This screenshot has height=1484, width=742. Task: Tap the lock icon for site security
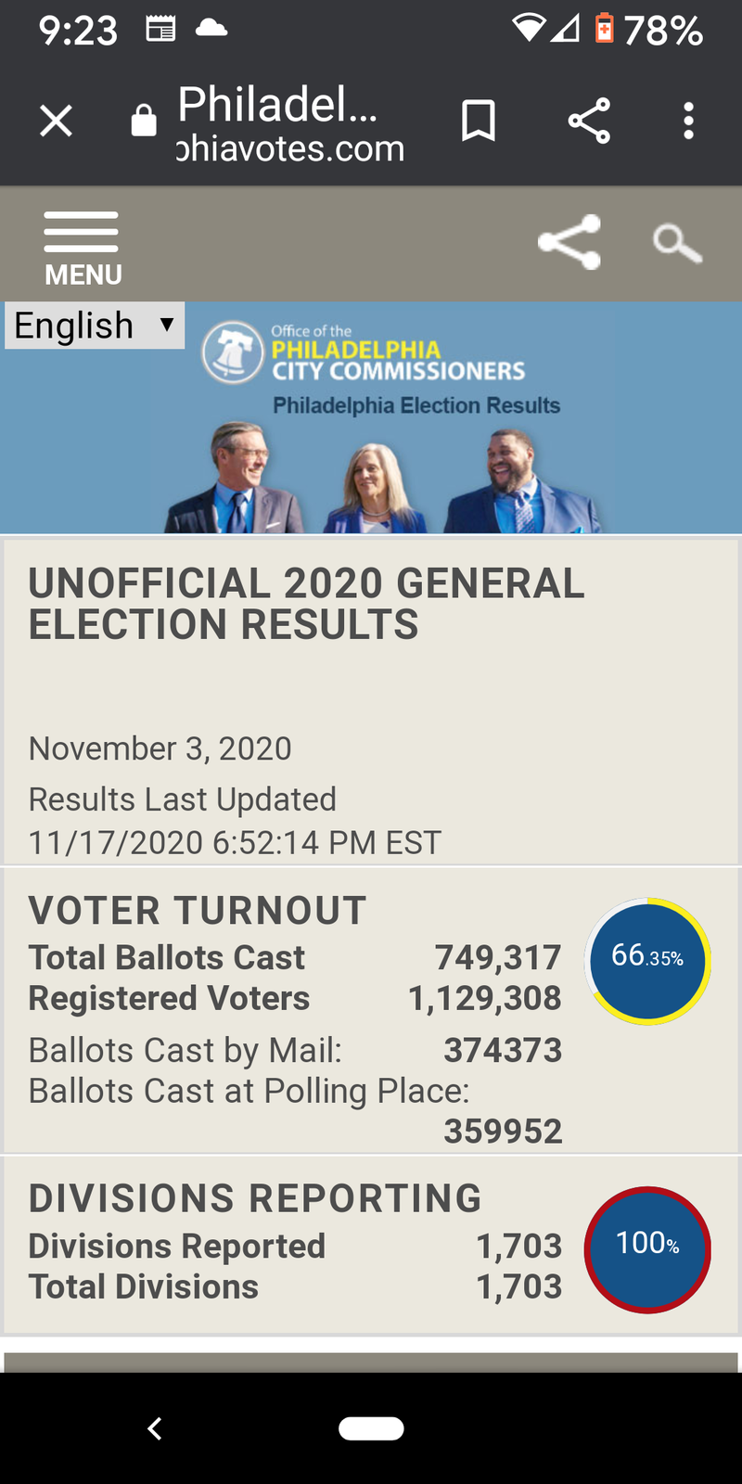tap(144, 121)
